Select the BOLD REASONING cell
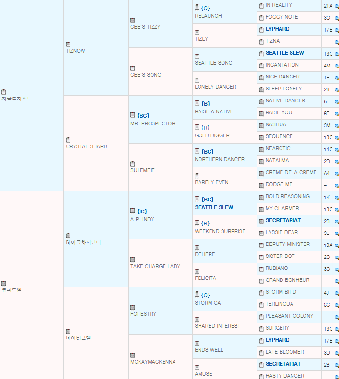339x379 pixels. point(289,197)
